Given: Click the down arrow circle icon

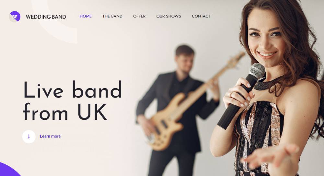Looking at the screenshot, I should tap(29, 137).
